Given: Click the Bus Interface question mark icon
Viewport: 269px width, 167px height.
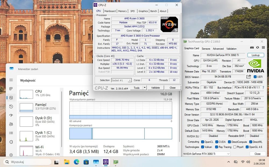Looking at the screenshot, I should tap(263, 88).
